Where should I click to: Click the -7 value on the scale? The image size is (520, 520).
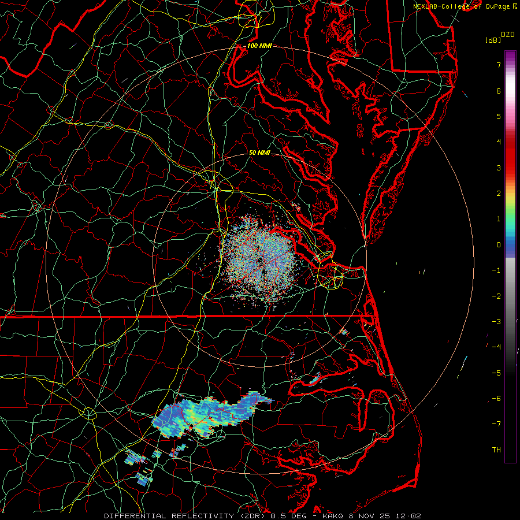[x=496, y=424]
